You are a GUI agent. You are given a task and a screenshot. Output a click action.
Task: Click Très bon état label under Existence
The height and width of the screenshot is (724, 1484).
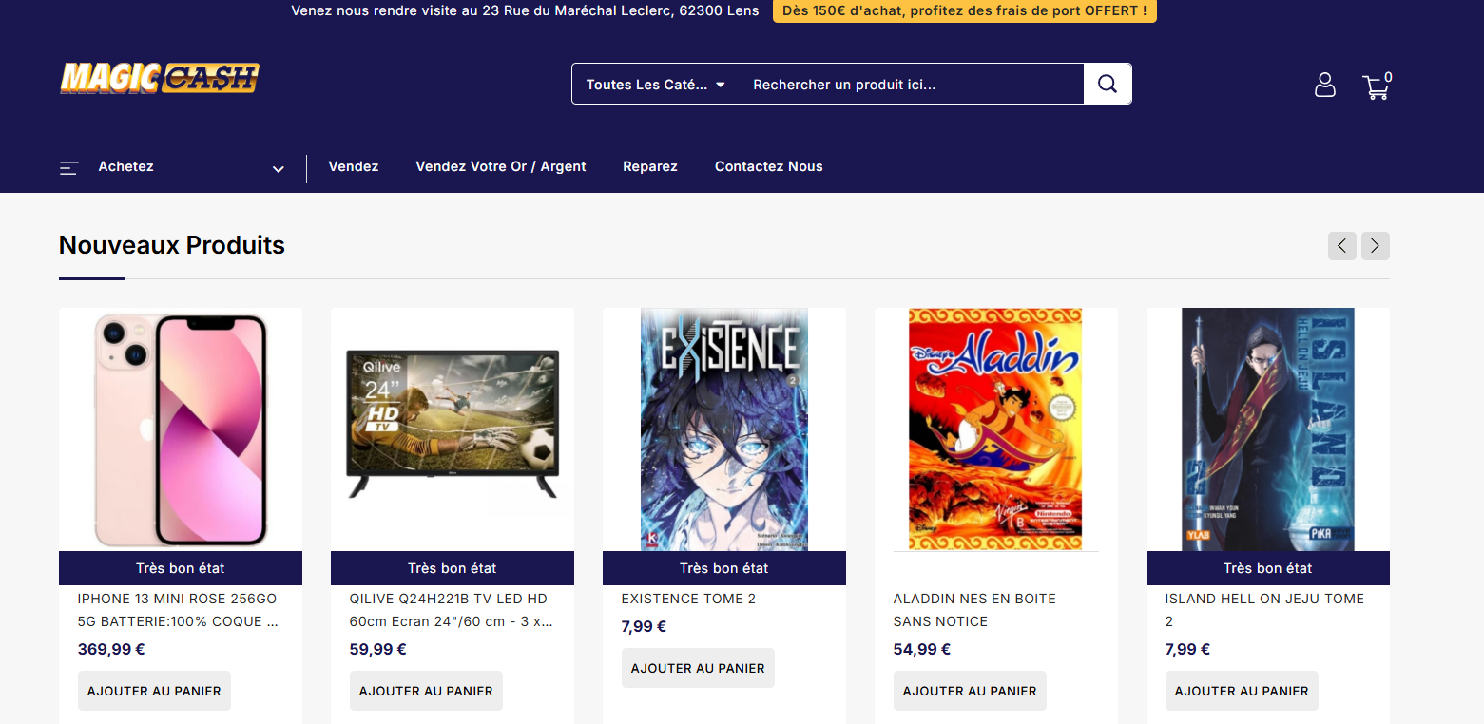click(x=724, y=568)
